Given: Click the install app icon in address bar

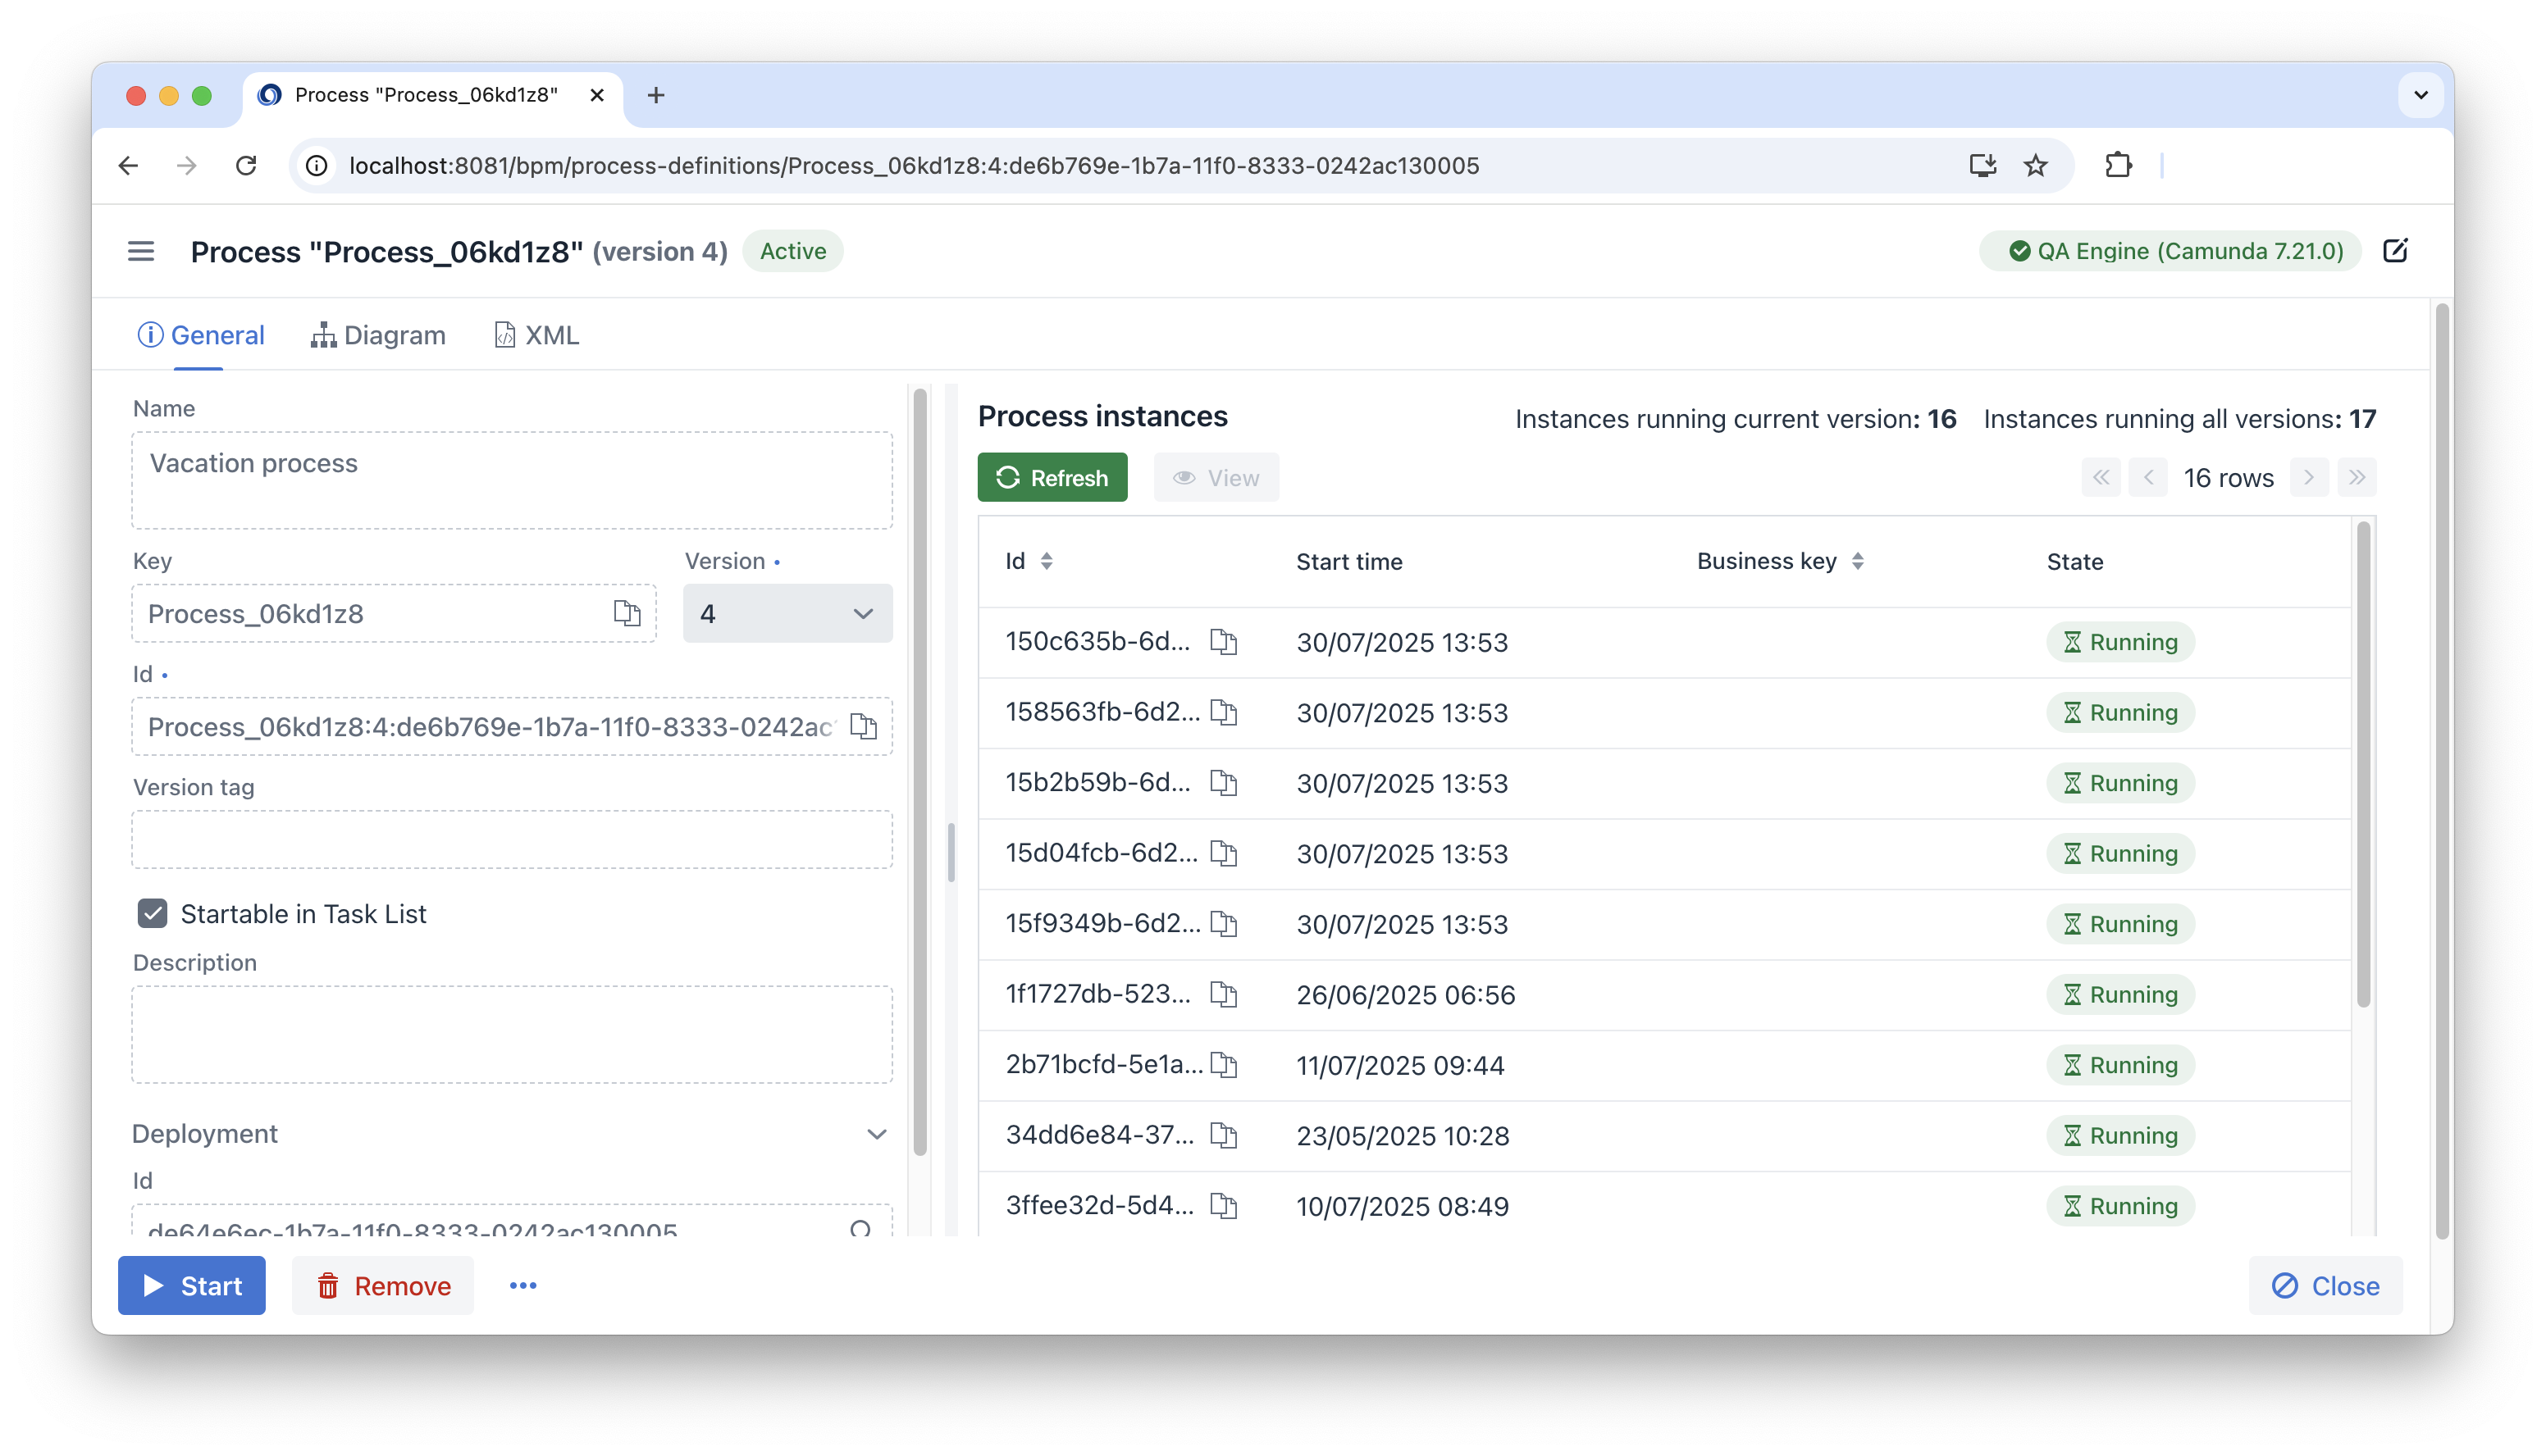Looking at the screenshot, I should pos(1982,165).
